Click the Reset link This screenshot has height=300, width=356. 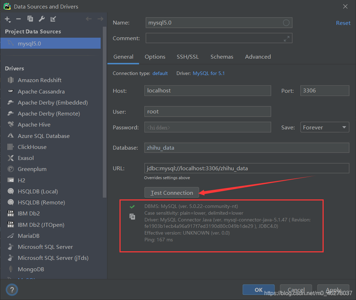[343, 23]
